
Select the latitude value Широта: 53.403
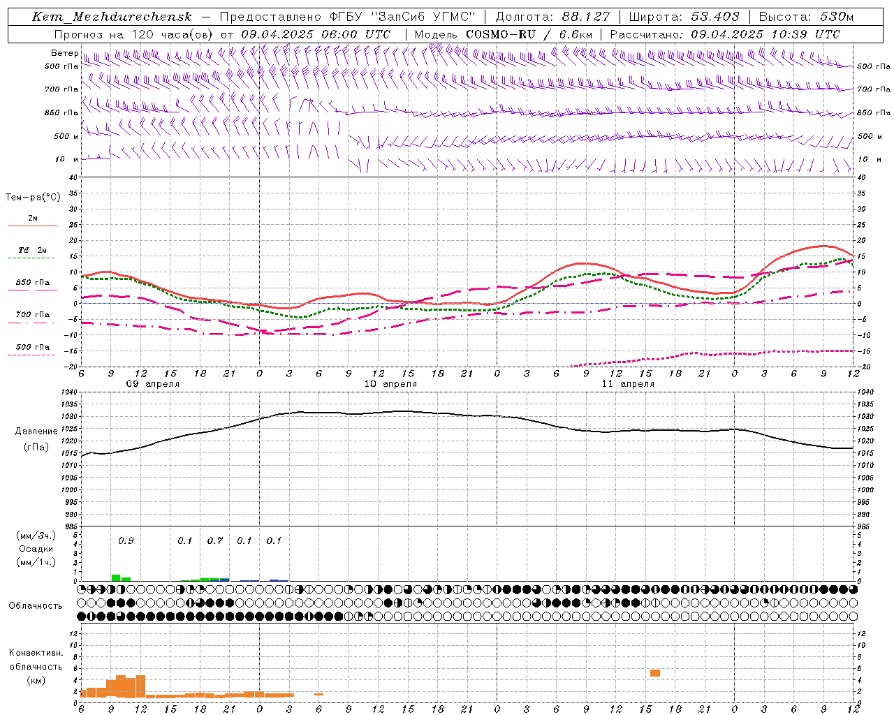pos(684,17)
